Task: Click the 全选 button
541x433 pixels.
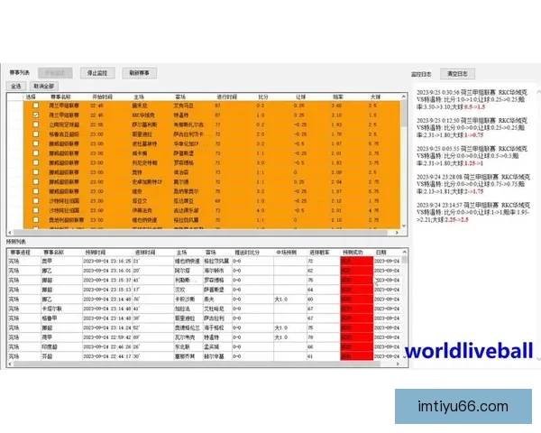Action: pos(16,86)
